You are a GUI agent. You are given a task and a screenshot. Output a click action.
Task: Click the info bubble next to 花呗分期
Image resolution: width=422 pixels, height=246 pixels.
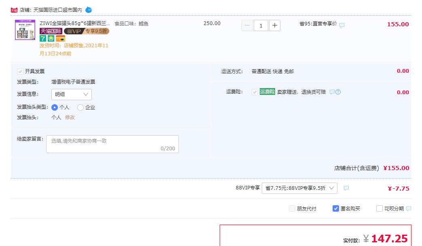409,209
